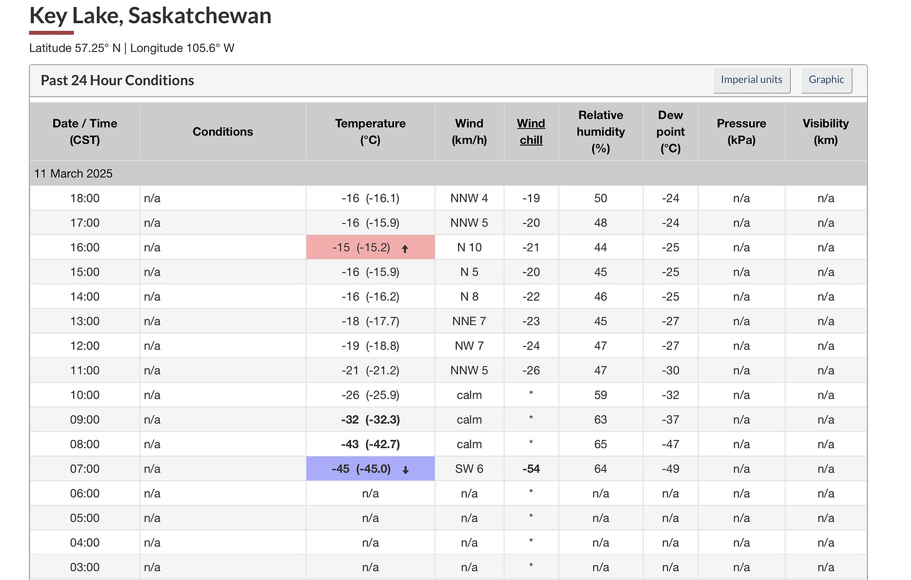
Task: Click the NNW 4 wind value
Action: [x=469, y=198]
